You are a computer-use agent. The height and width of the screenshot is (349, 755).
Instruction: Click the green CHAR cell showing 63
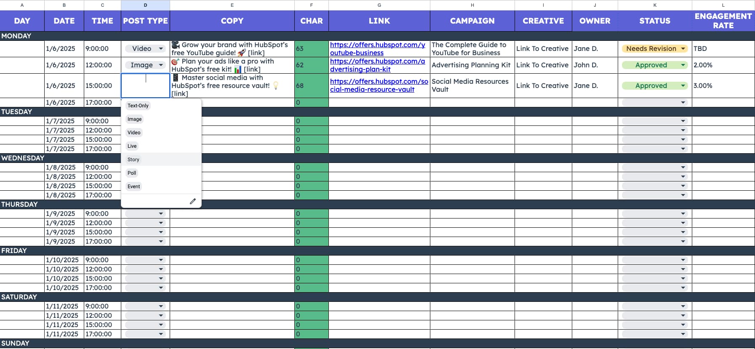pyautogui.click(x=311, y=49)
